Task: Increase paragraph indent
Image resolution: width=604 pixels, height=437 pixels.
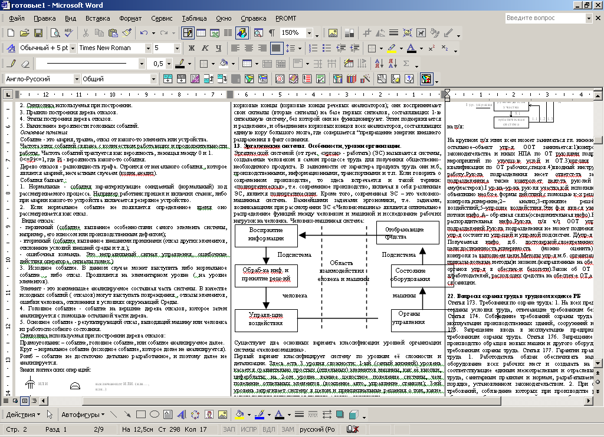Action: coord(354,48)
